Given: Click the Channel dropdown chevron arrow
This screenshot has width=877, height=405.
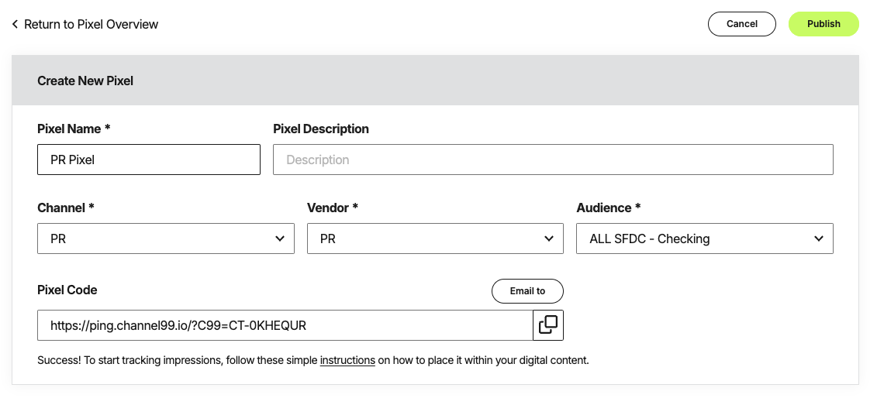Looking at the screenshot, I should [280, 239].
